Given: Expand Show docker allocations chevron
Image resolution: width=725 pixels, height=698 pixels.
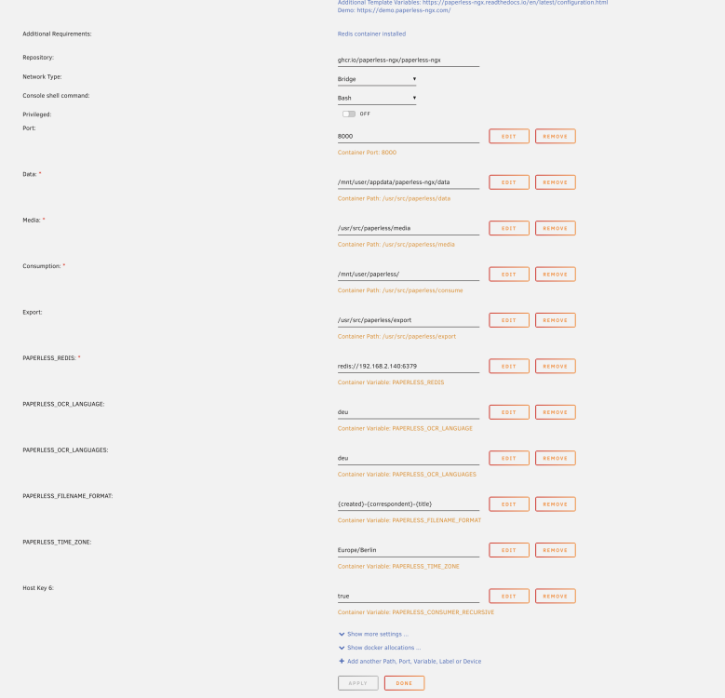Looking at the screenshot, I should (342, 648).
